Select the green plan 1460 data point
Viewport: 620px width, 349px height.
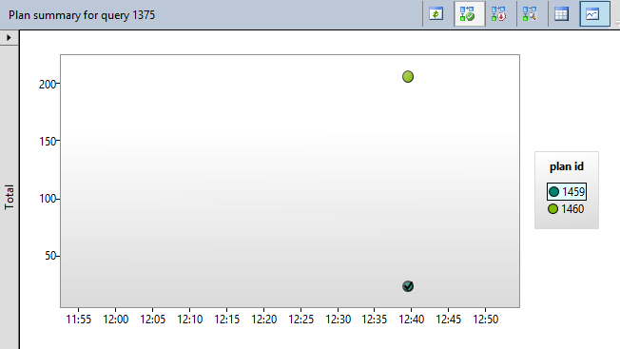[408, 77]
